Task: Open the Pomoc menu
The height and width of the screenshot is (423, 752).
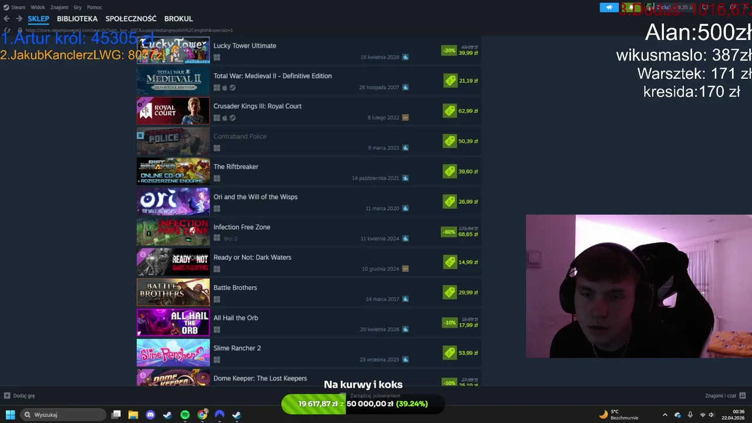Action: pyautogui.click(x=95, y=7)
